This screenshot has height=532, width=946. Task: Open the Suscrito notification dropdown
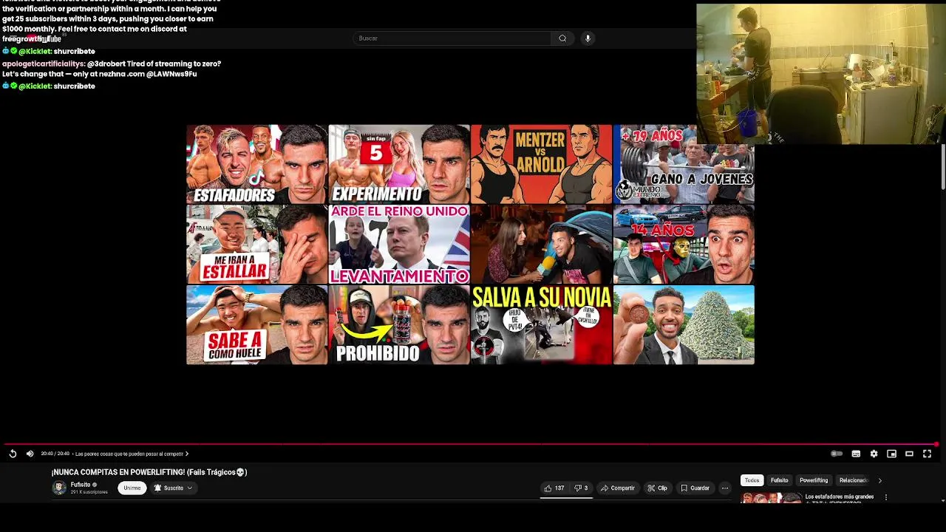pyautogui.click(x=173, y=488)
